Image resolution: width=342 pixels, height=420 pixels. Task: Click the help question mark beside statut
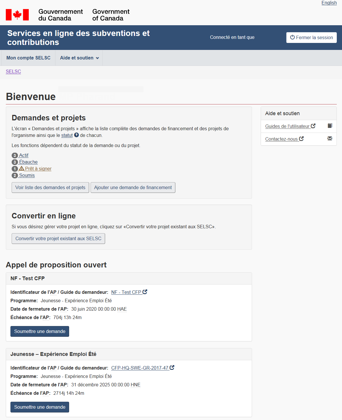click(x=76, y=135)
